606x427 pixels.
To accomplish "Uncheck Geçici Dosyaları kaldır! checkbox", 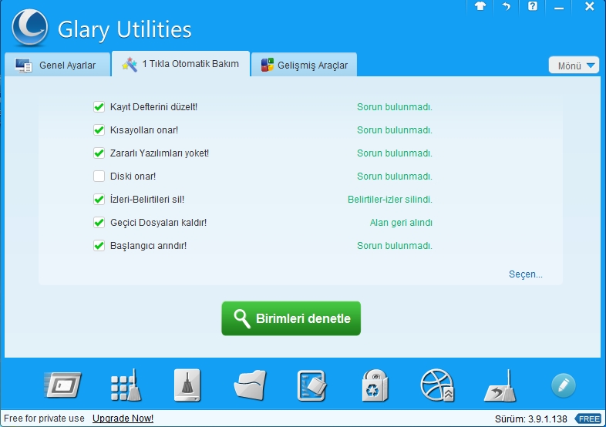I will (99, 223).
